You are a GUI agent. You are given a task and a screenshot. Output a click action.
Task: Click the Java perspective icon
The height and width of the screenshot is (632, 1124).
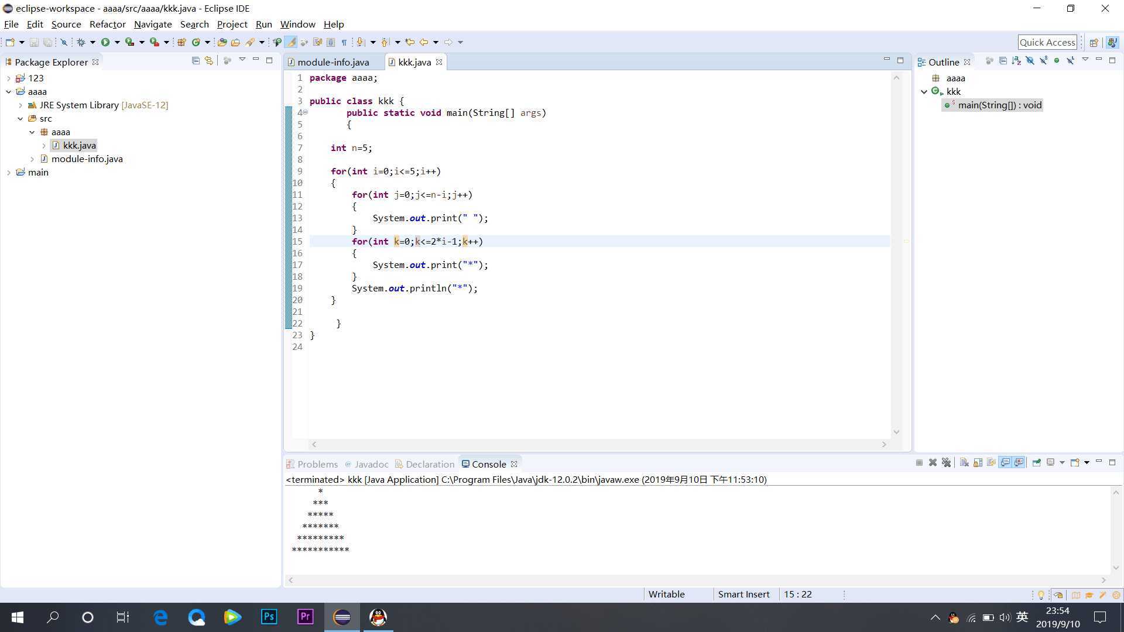(1112, 42)
